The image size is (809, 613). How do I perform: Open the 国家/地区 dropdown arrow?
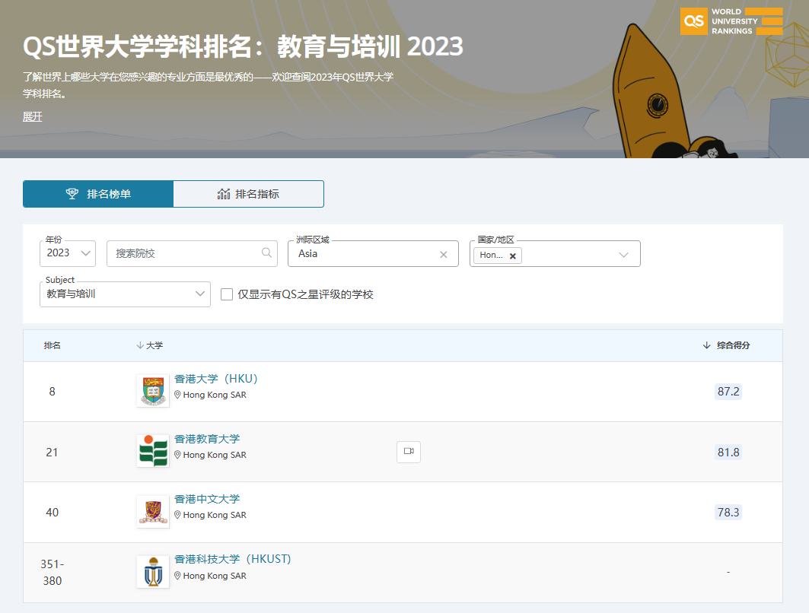pos(623,255)
